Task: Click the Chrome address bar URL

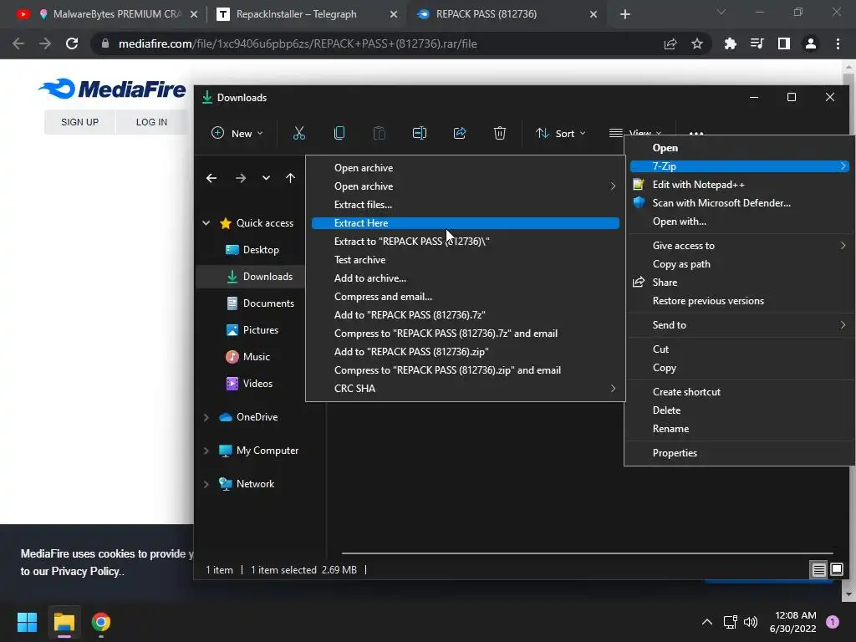Action: 298,43
